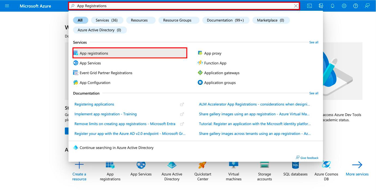376x192 pixels.
Task: Clear the search box with the X icon
Action: pos(296,6)
